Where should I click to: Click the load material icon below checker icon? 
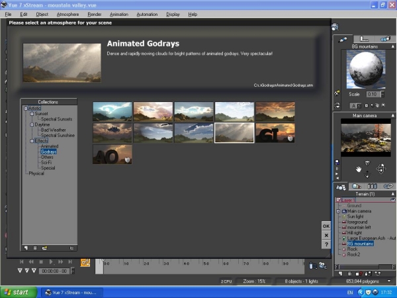point(337,105)
